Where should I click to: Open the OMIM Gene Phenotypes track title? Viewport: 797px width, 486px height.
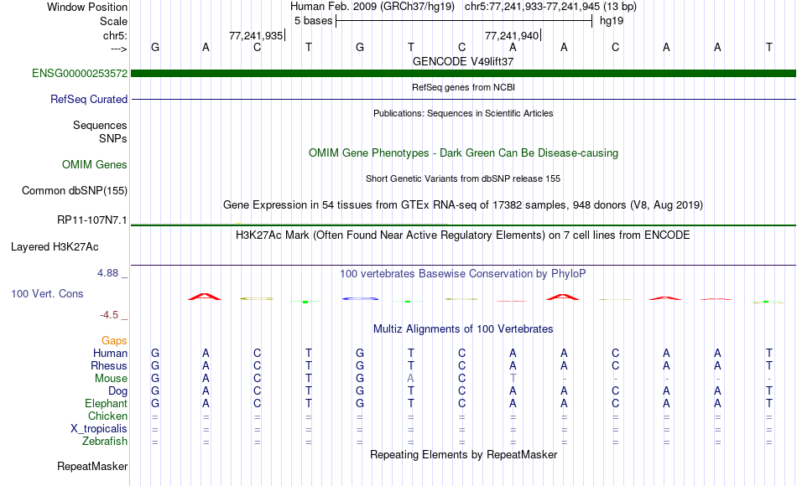tap(463, 153)
